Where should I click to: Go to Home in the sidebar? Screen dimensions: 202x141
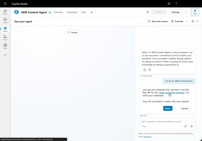point(5,12)
